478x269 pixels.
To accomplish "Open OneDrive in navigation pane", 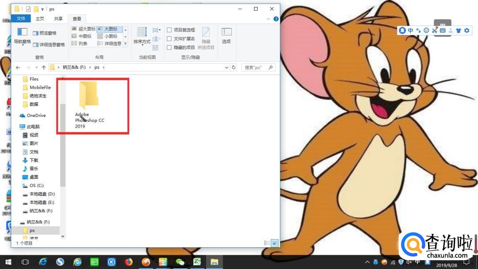I will (x=36, y=115).
